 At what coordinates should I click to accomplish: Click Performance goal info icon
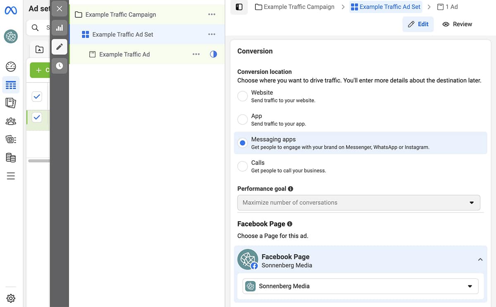[x=291, y=189]
